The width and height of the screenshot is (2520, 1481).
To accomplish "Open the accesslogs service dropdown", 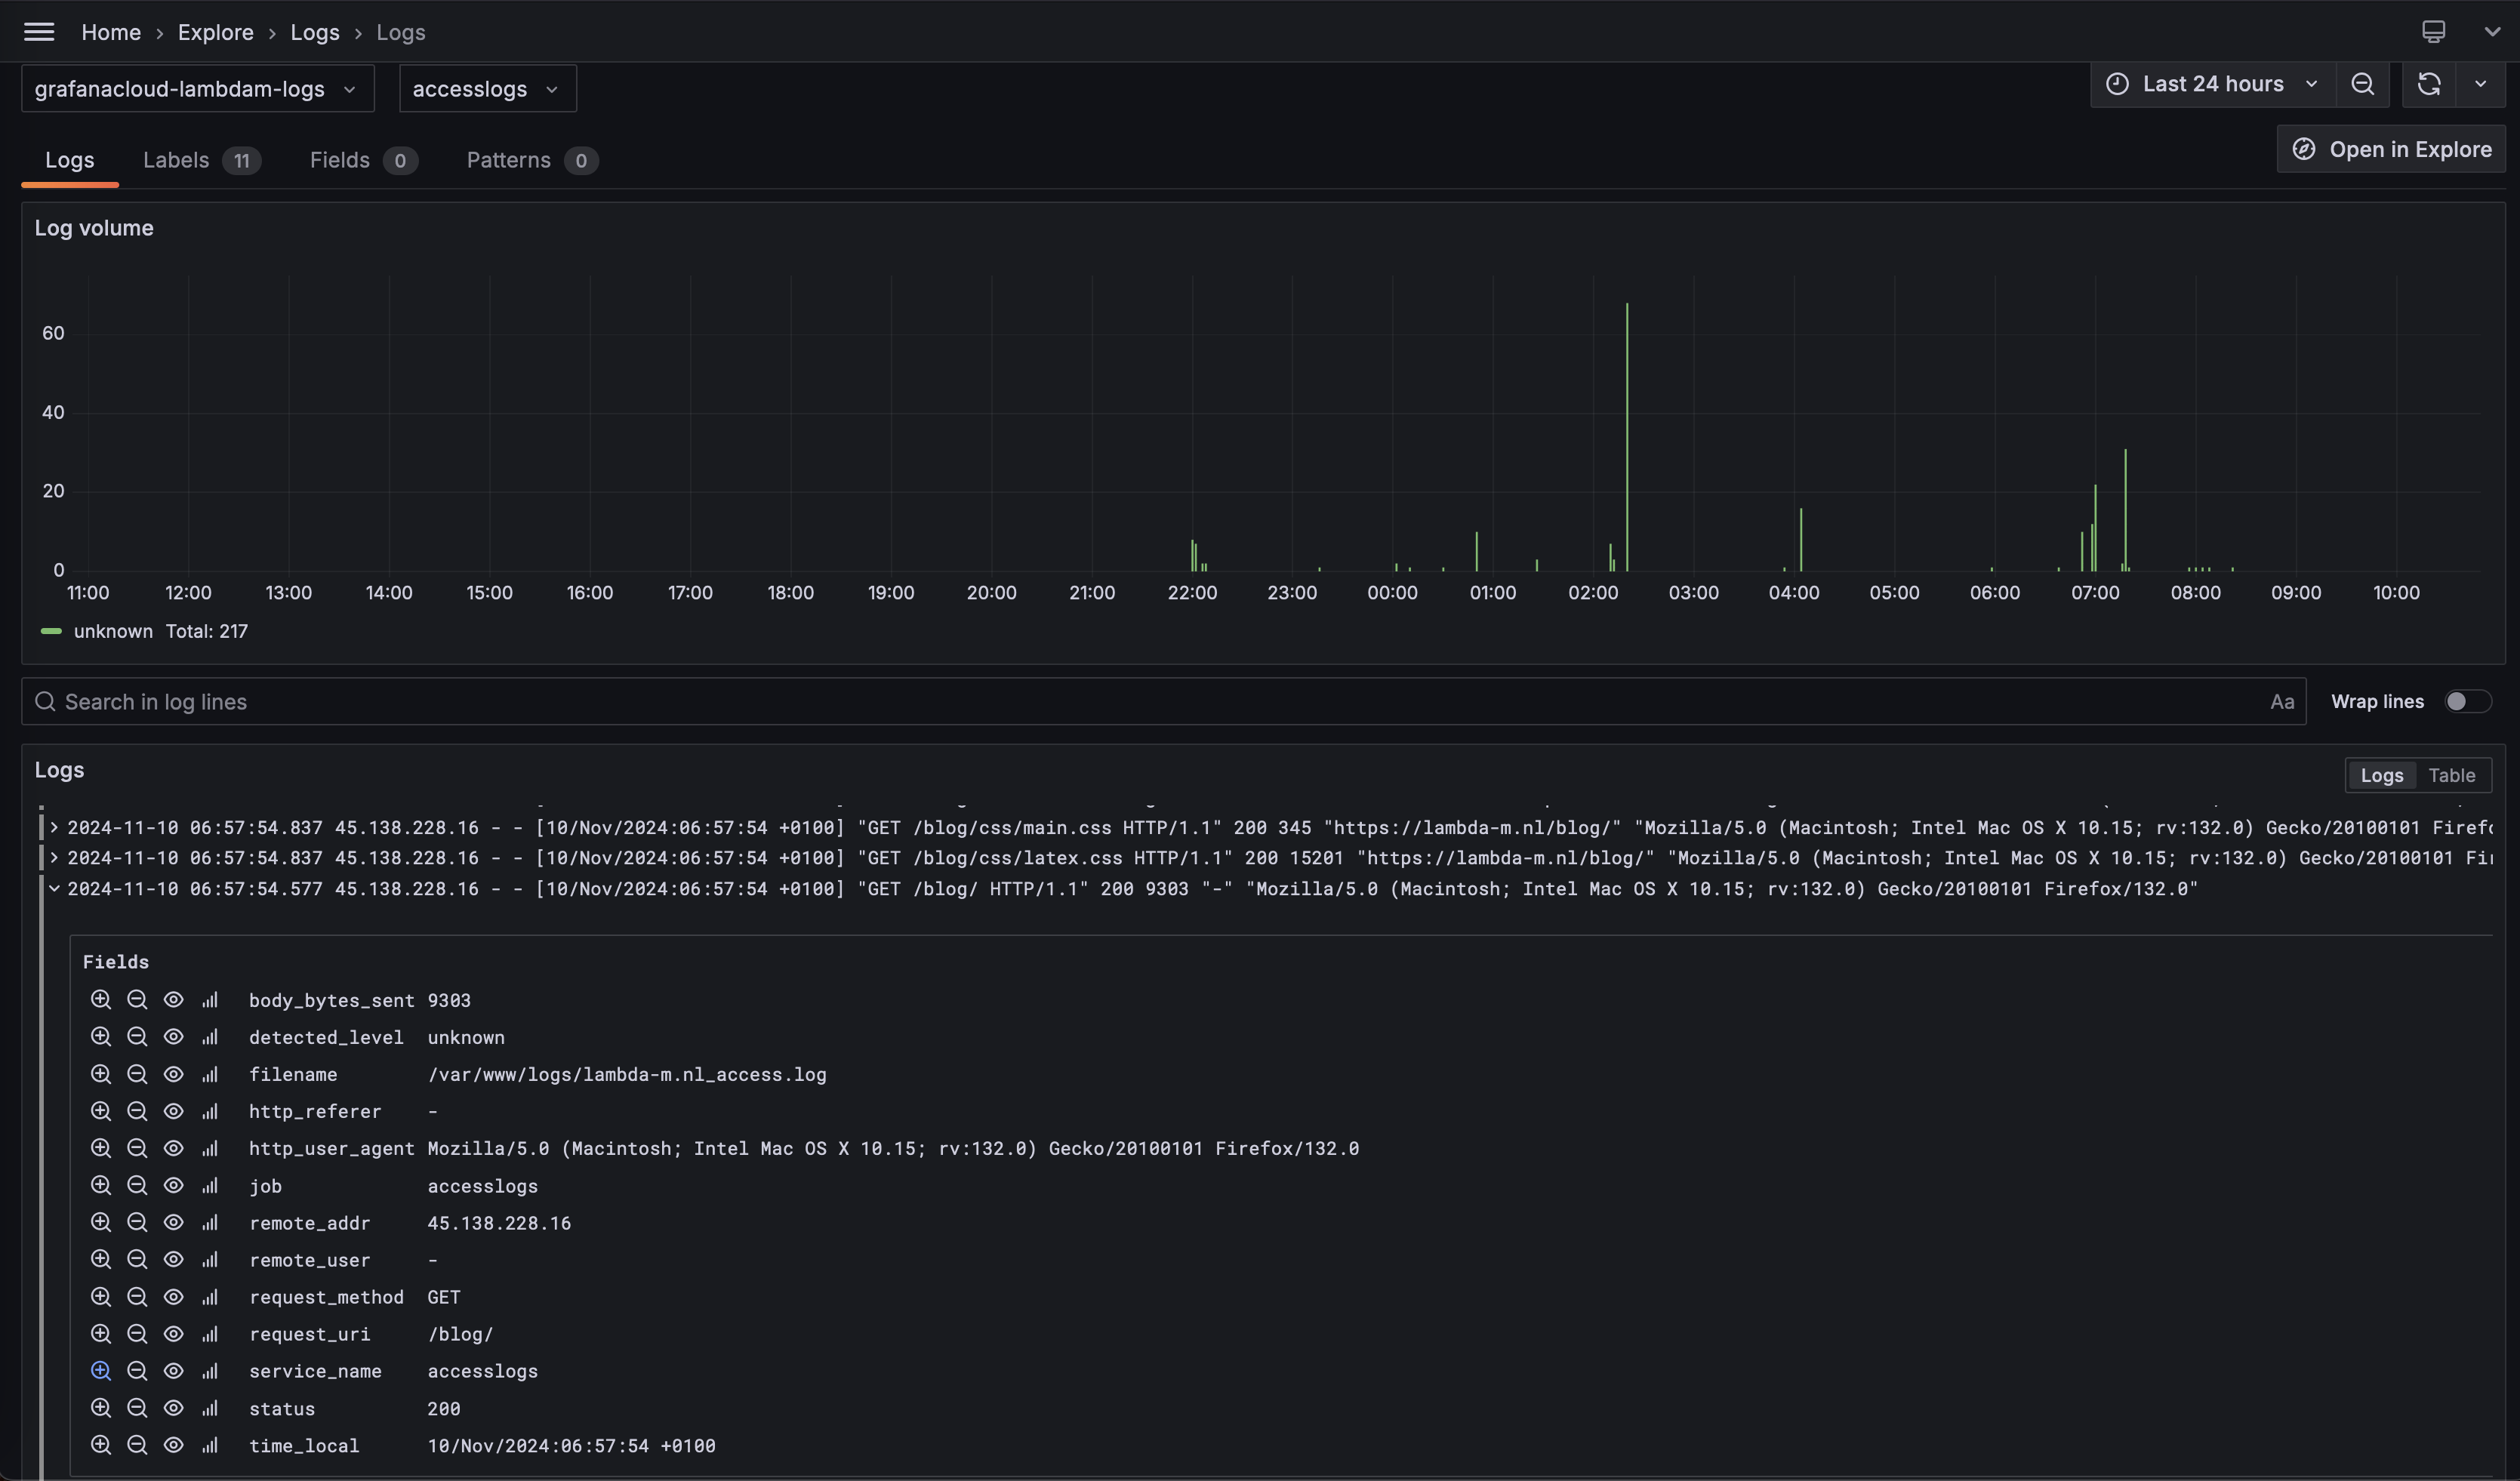I will (487, 89).
